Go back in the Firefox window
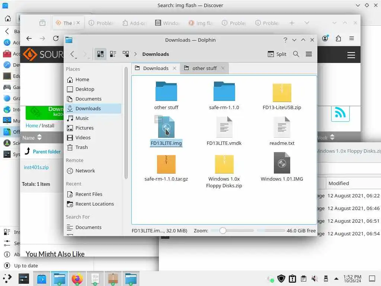381x286 pixels. (x=29, y=38)
